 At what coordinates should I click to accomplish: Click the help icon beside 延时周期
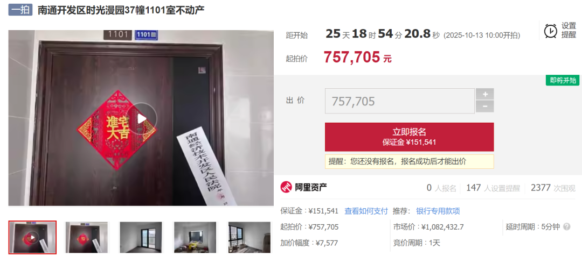click(x=567, y=226)
